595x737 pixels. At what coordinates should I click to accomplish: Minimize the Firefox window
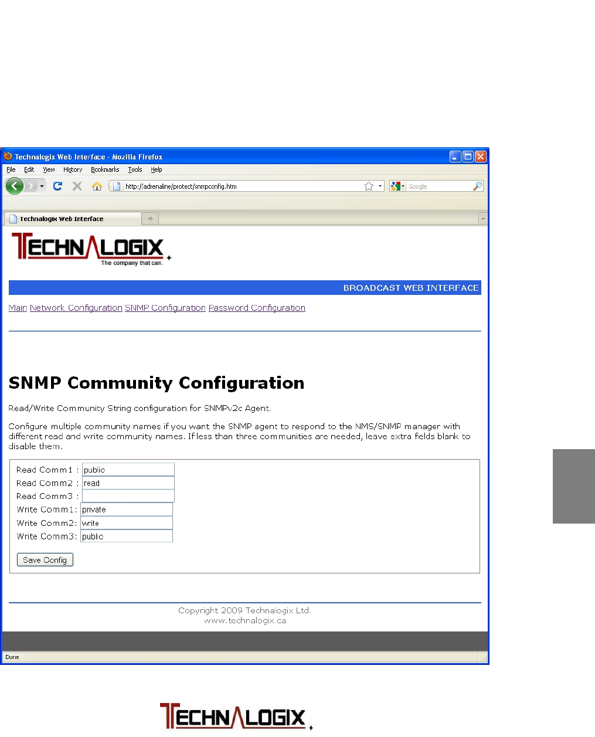[455, 157]
